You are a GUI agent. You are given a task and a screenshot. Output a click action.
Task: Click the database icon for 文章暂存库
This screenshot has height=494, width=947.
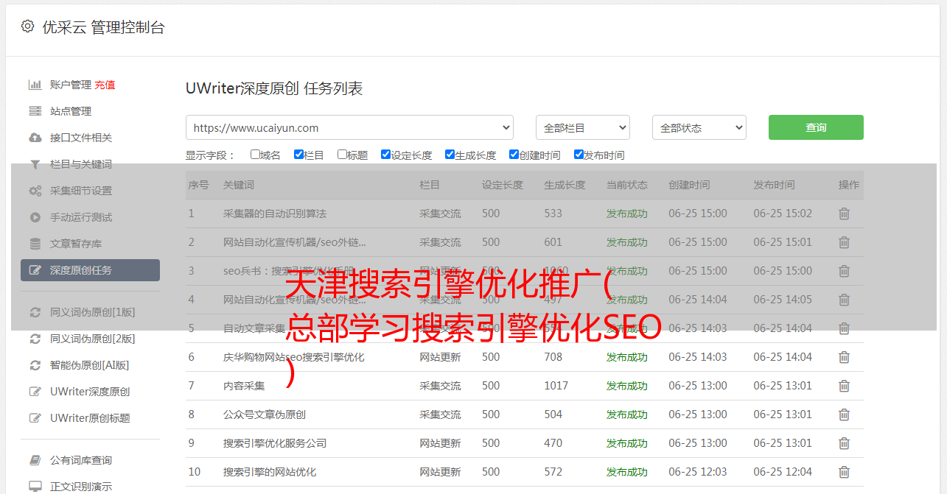click(35, 244)
